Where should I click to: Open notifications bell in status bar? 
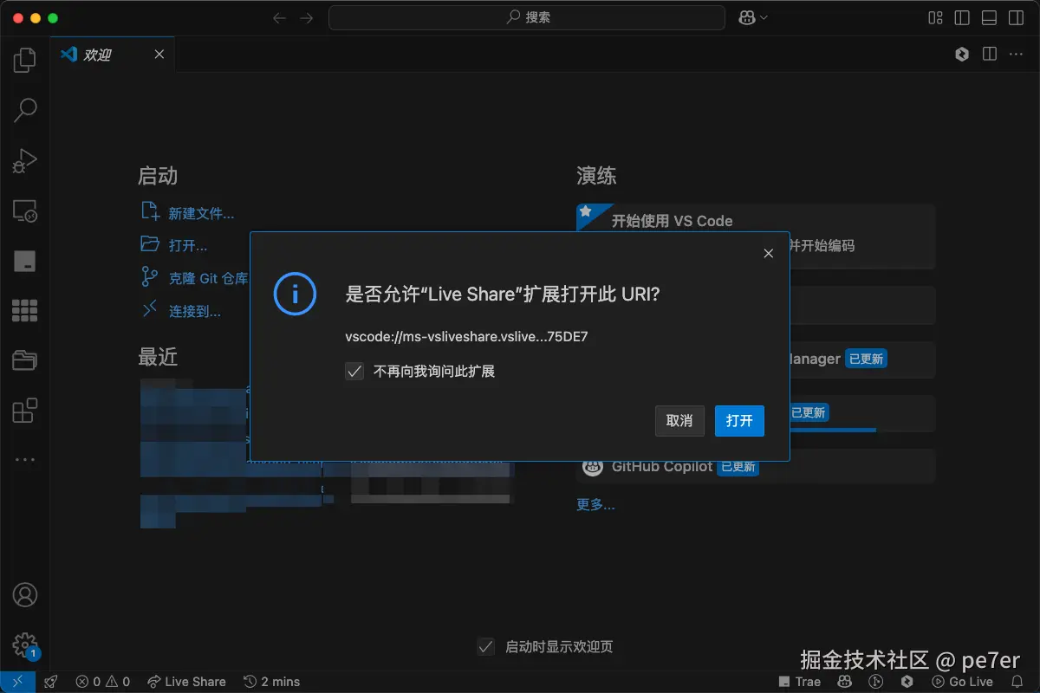tap(1017, 682)
